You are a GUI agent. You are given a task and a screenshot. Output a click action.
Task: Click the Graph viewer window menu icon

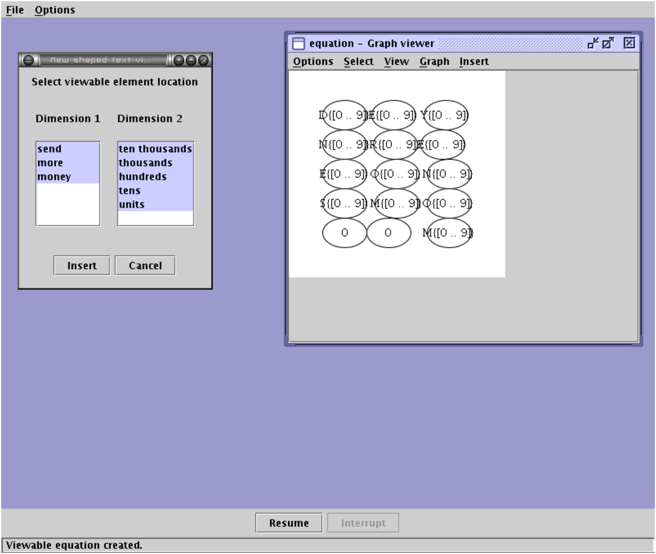pyautogui.click(x=299, y=43)
